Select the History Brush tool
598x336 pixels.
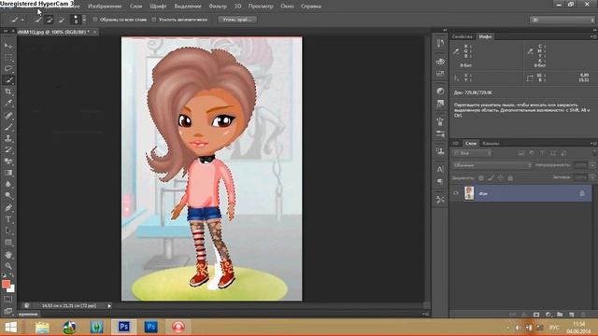[x=8, y=149]
